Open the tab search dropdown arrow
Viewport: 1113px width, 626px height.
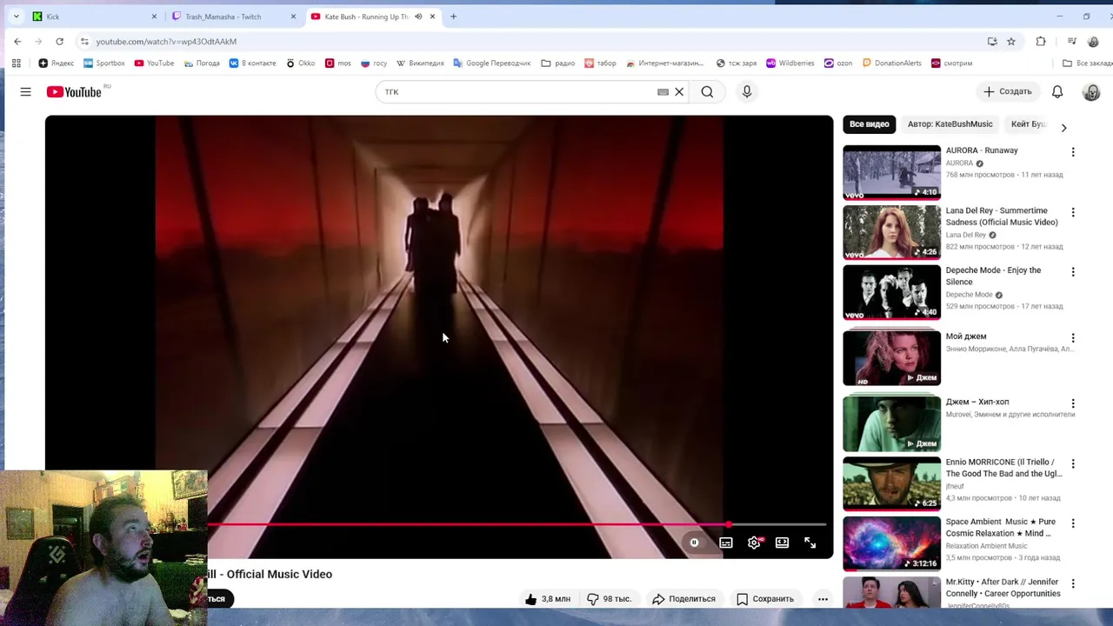pyautogui.click(x=15, y=17)
